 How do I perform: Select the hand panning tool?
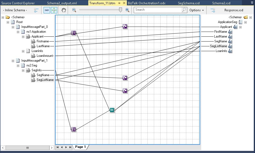[64, 10]
